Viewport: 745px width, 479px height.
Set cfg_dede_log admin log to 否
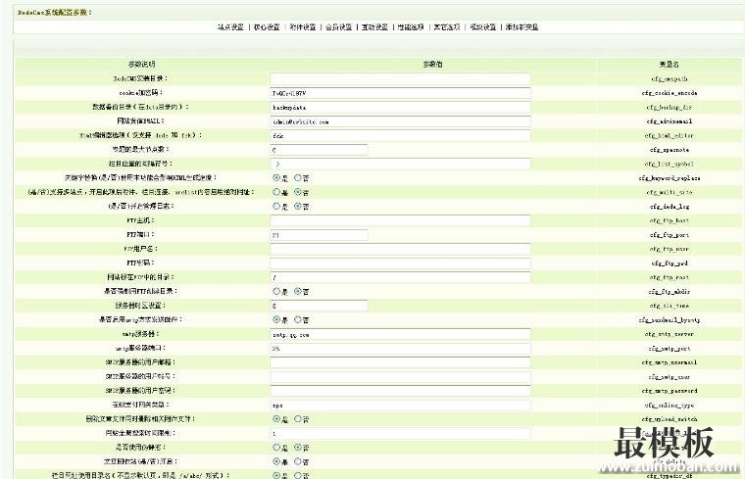tap(297, 207)
